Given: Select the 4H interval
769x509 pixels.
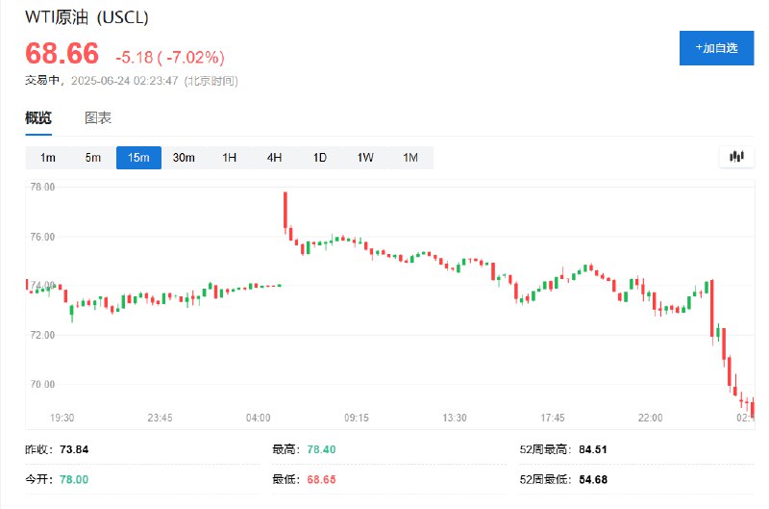Looking at the screenshot, I should click(274, 158).
